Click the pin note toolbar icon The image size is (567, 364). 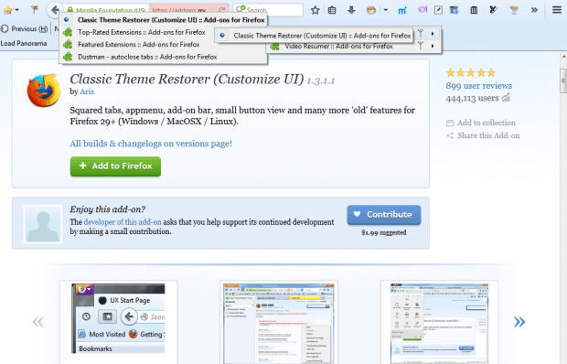(x=438, y=10)
